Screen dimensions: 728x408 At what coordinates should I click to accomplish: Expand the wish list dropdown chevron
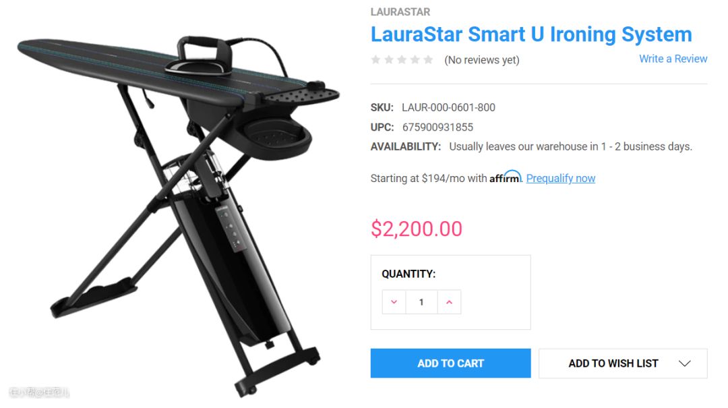click(x=685, y=363)
